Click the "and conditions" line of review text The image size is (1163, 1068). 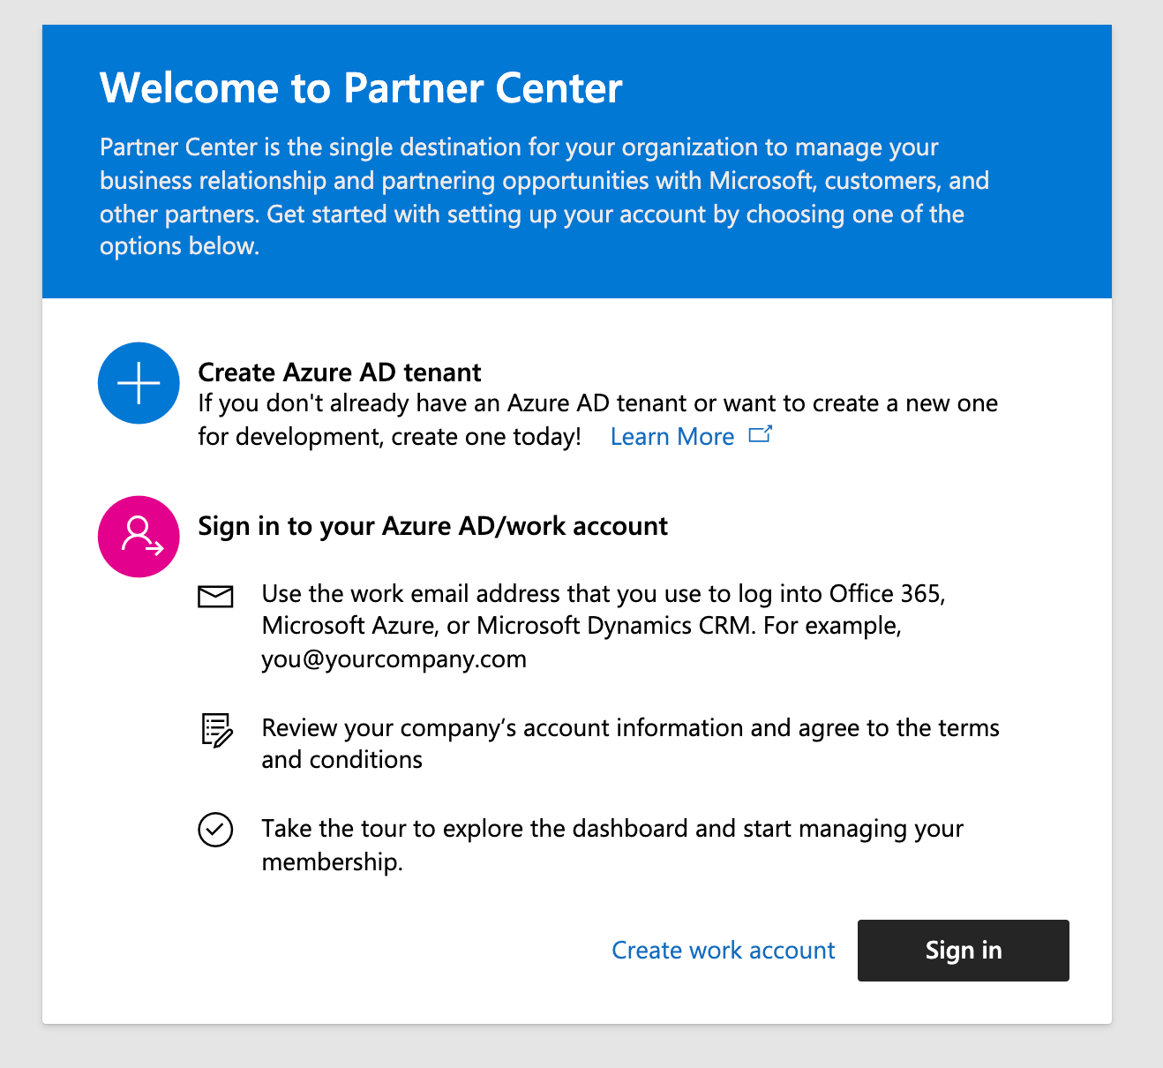coord(341,760)
